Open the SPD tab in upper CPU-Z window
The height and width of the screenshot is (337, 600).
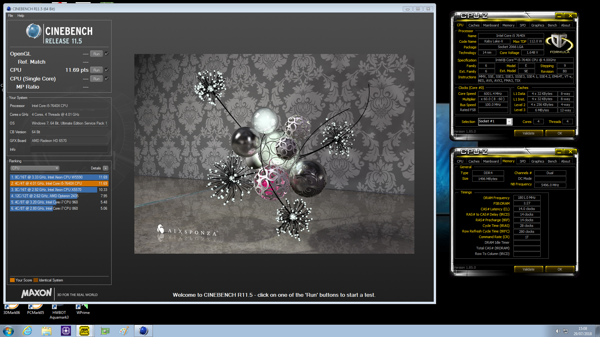point(522,25)
